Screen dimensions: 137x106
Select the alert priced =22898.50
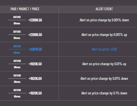pos(35,20)
